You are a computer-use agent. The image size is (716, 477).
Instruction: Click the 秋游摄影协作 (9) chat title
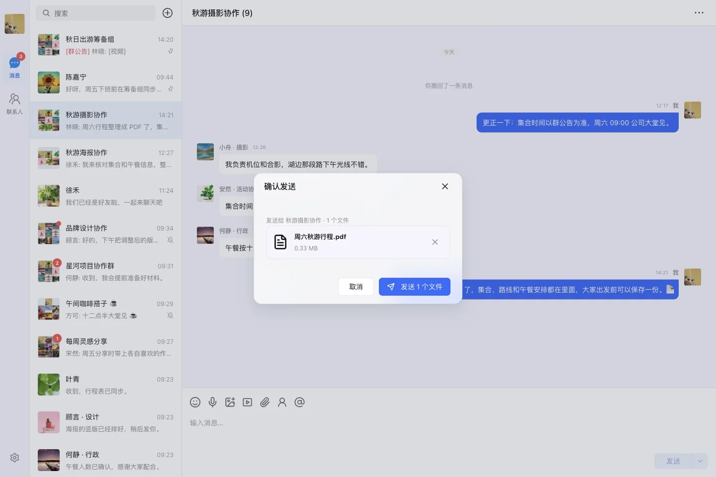pyautogui.click(x=222, y=13)
